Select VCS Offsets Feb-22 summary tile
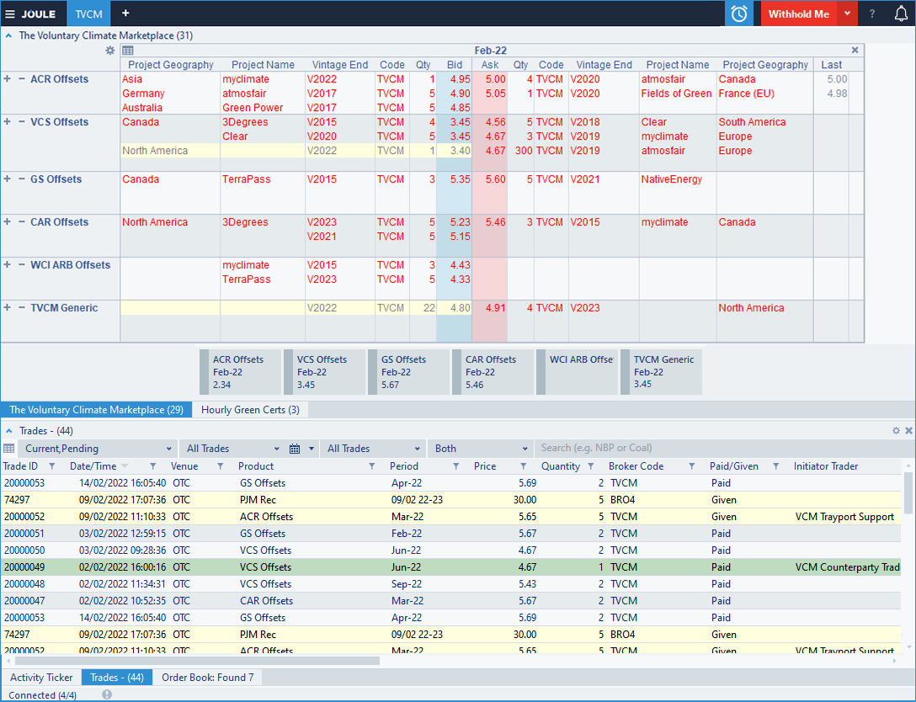The width and height of the screenshot is (916, 702). (x=324, y=372)
